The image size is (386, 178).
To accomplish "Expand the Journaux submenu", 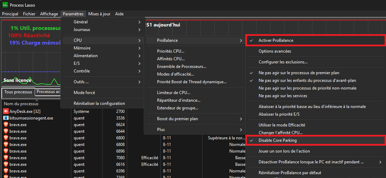I will pos(102,30).
